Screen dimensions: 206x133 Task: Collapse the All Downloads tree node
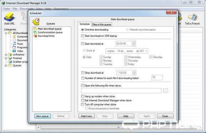pos(6,33)
